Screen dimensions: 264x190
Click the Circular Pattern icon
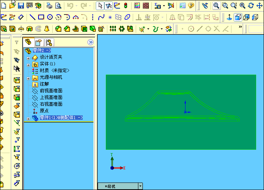point(122,29)
